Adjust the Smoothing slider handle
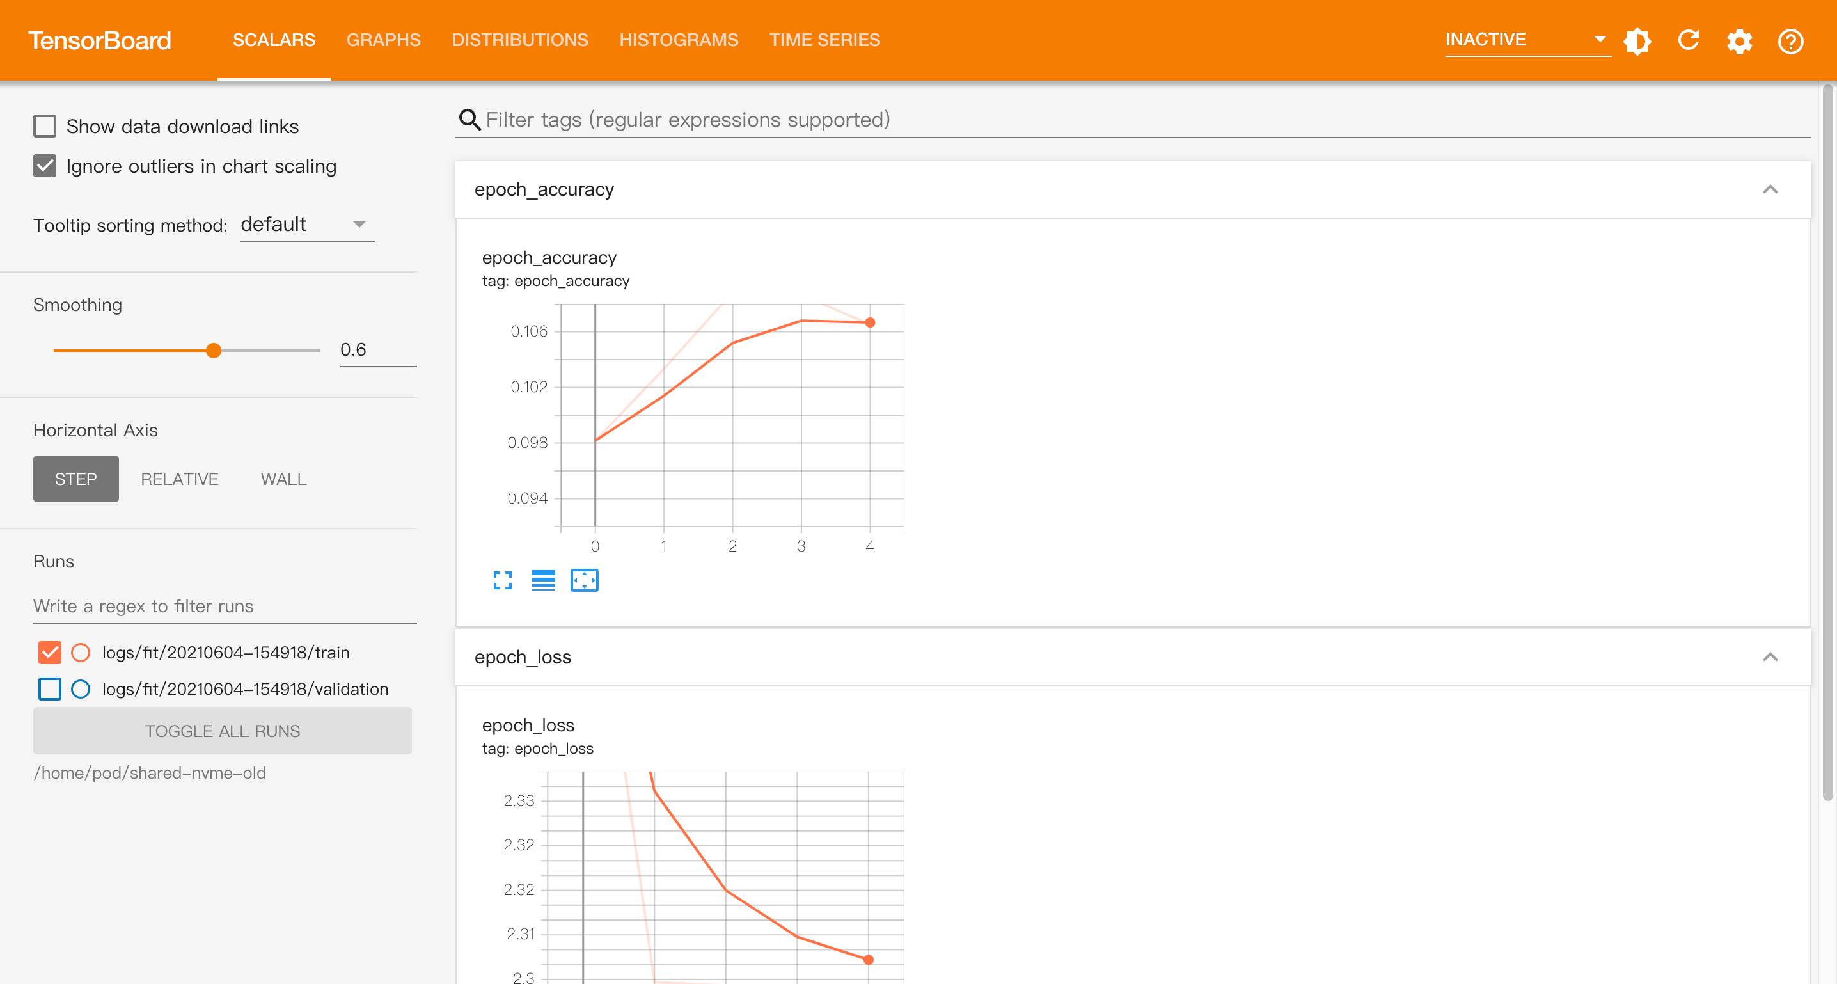 click(213, 351)
